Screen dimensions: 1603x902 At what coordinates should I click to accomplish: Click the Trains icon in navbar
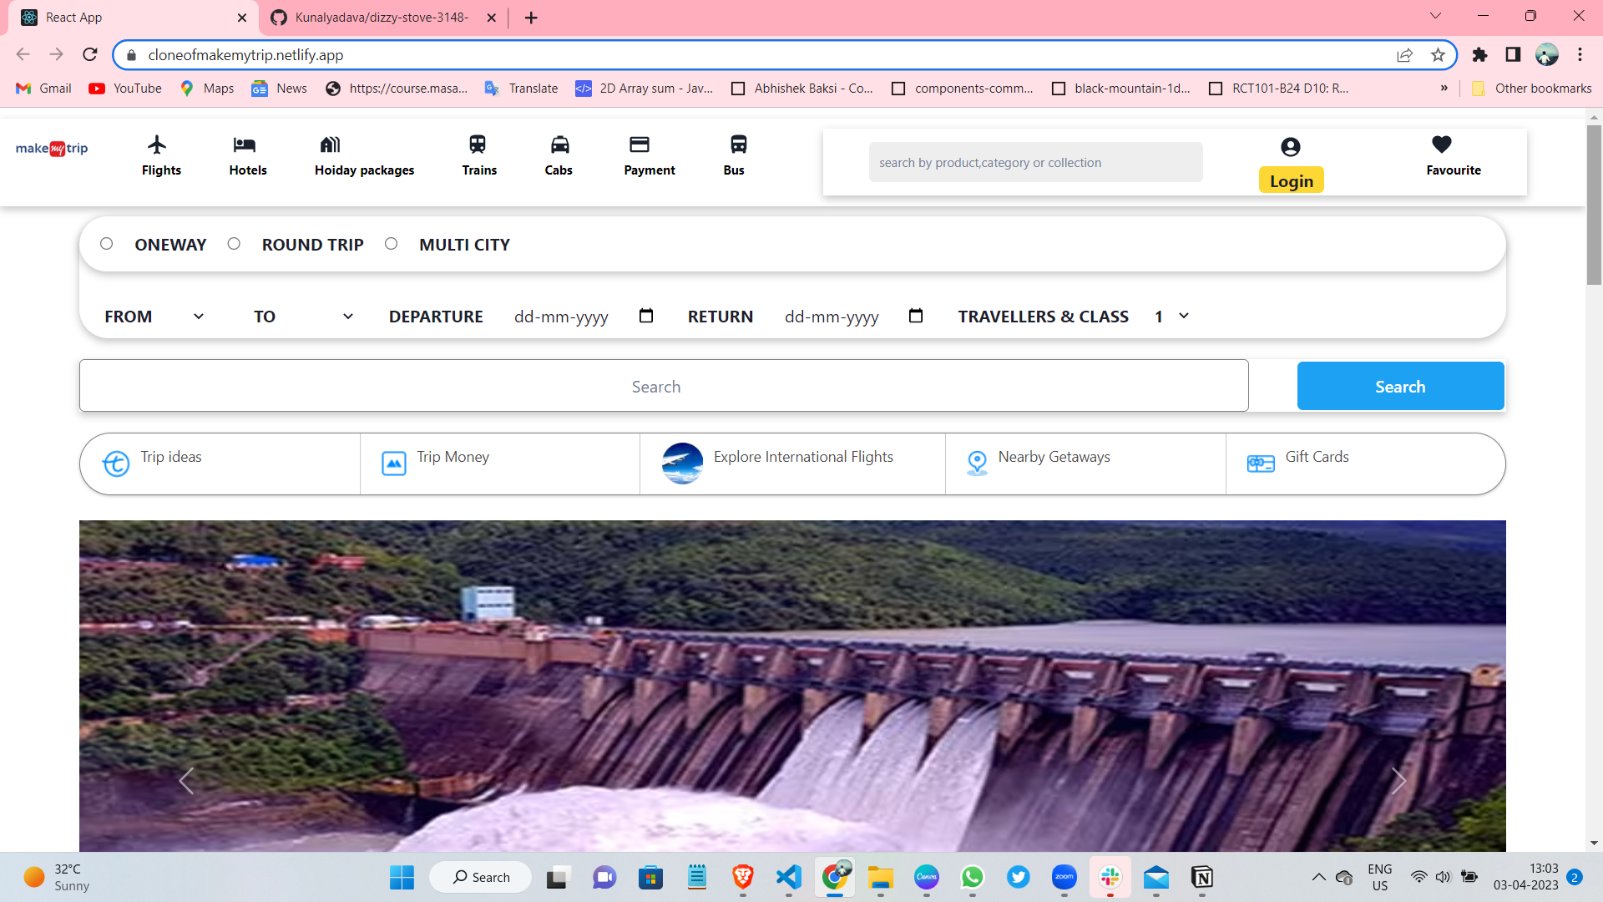(x=478, y=145)
